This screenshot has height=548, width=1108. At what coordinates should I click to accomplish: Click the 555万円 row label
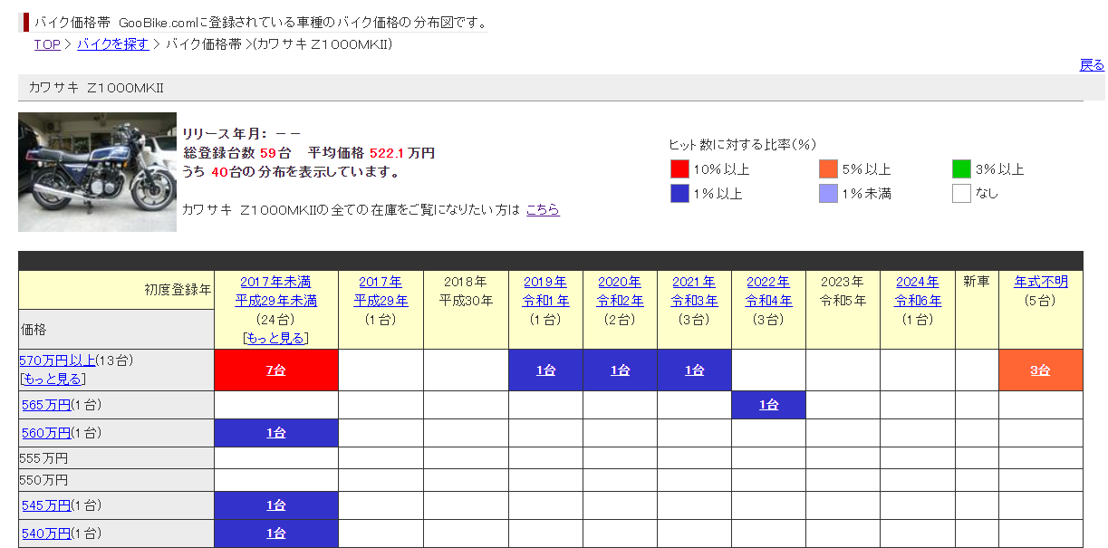[x=43, y=457]
